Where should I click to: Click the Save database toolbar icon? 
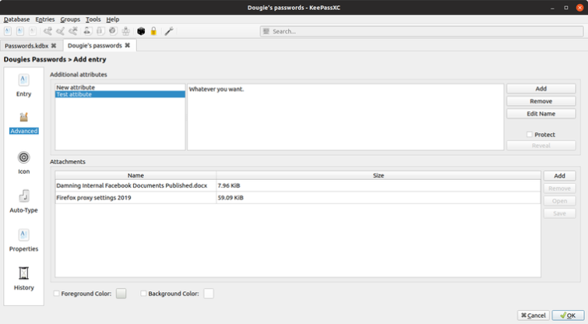click(33, 31)
